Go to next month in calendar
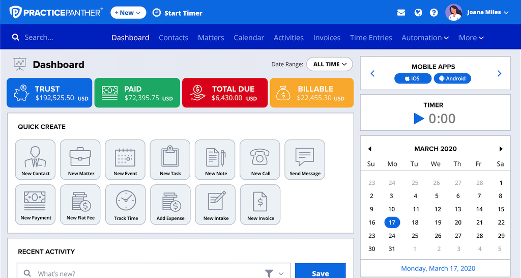Screen dimensions: 521x278 501,149
